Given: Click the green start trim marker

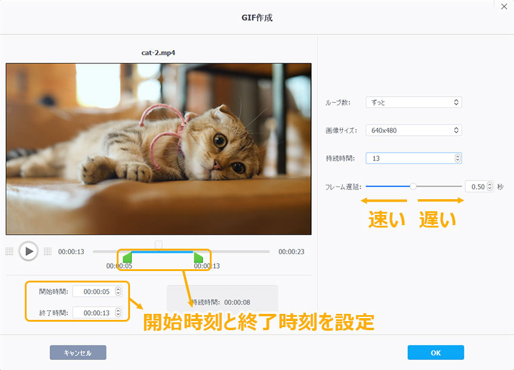Looking at the screenshot, I should [x=127, y=258].
